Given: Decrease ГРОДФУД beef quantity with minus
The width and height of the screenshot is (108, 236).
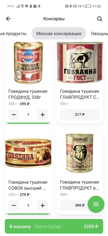Looking at the screenshot, I should pos(14,115).
